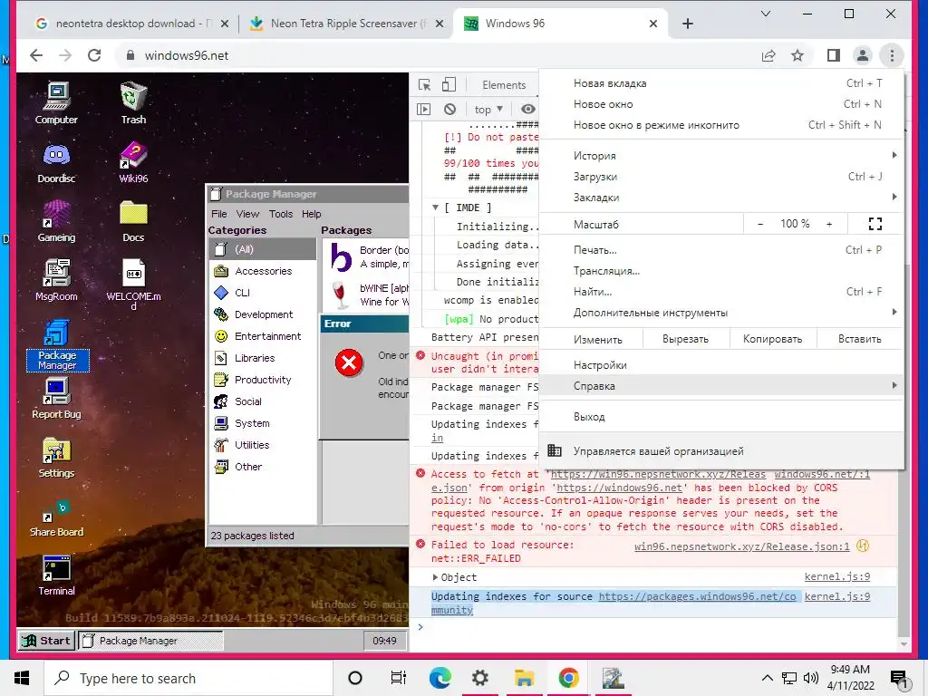The image size is (928, 696).
Task: Reload the windows96.net page
Action: (x=94, y=55)
